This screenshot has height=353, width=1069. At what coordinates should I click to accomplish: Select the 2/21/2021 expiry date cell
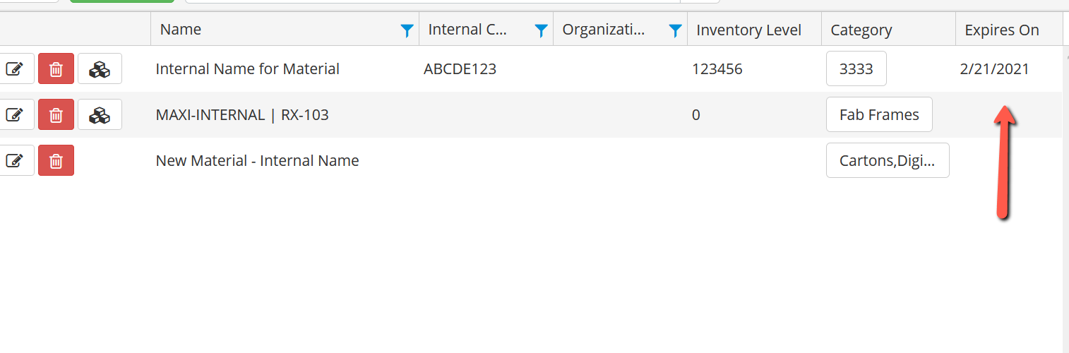(x=994, y=69)
